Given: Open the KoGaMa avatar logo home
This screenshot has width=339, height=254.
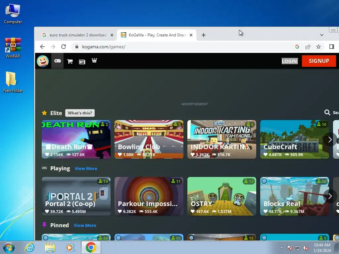Looking at the screenshot, I should (x=43, y=61).
